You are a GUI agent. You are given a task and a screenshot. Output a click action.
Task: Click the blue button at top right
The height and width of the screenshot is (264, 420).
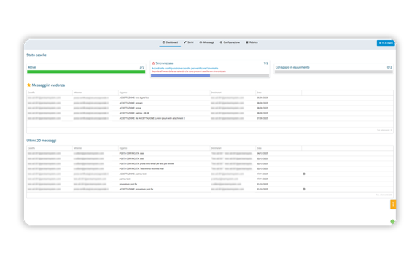pyautogui.click(x=386, y=43)
